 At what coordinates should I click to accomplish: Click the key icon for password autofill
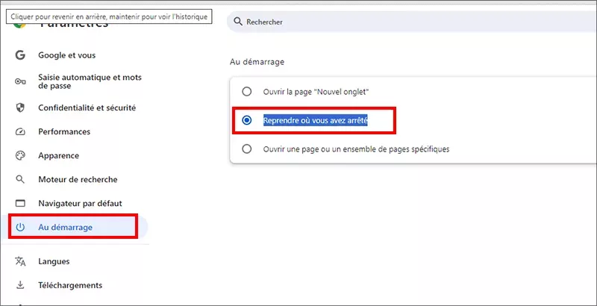pyautogui.click(x=21, y=81)
